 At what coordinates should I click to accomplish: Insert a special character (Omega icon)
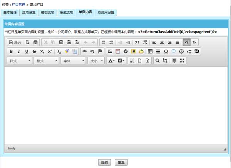point(166,51)
